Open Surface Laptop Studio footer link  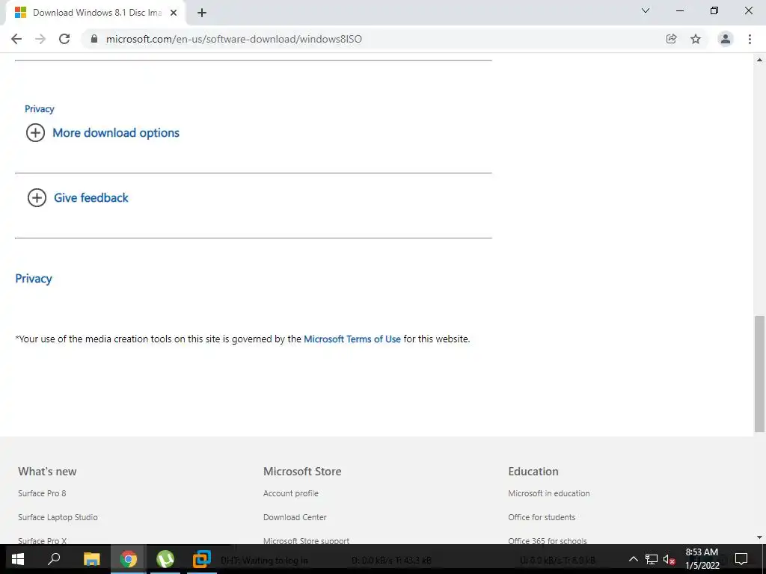coord(58,517)
